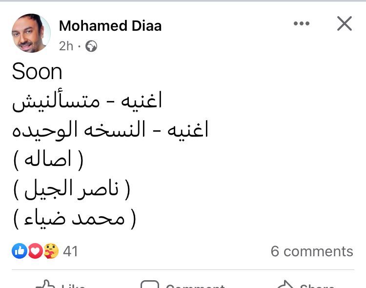The image size is (366, 288).
Task: Open the three-dot post options menu
Action: click(x=302, y=23)
